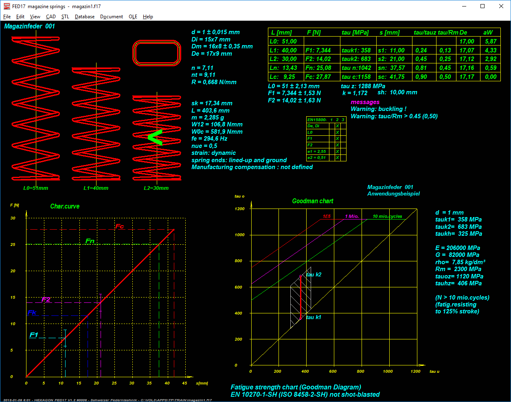Image resolution: width=511 pixels, height=402 pixels.
Task: Open the Help menu
Action: pos(148,17)
